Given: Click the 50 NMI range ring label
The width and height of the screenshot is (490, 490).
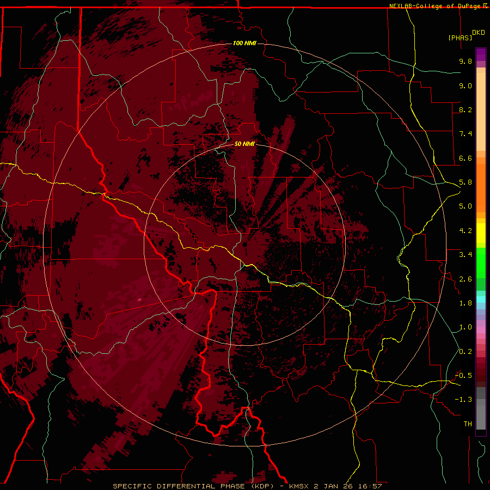Looking at the screenshot, I should [x=244, y=144].
